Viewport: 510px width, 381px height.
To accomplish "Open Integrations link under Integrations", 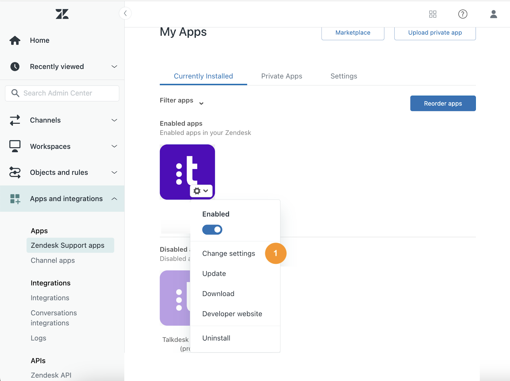I will [50, 298].
